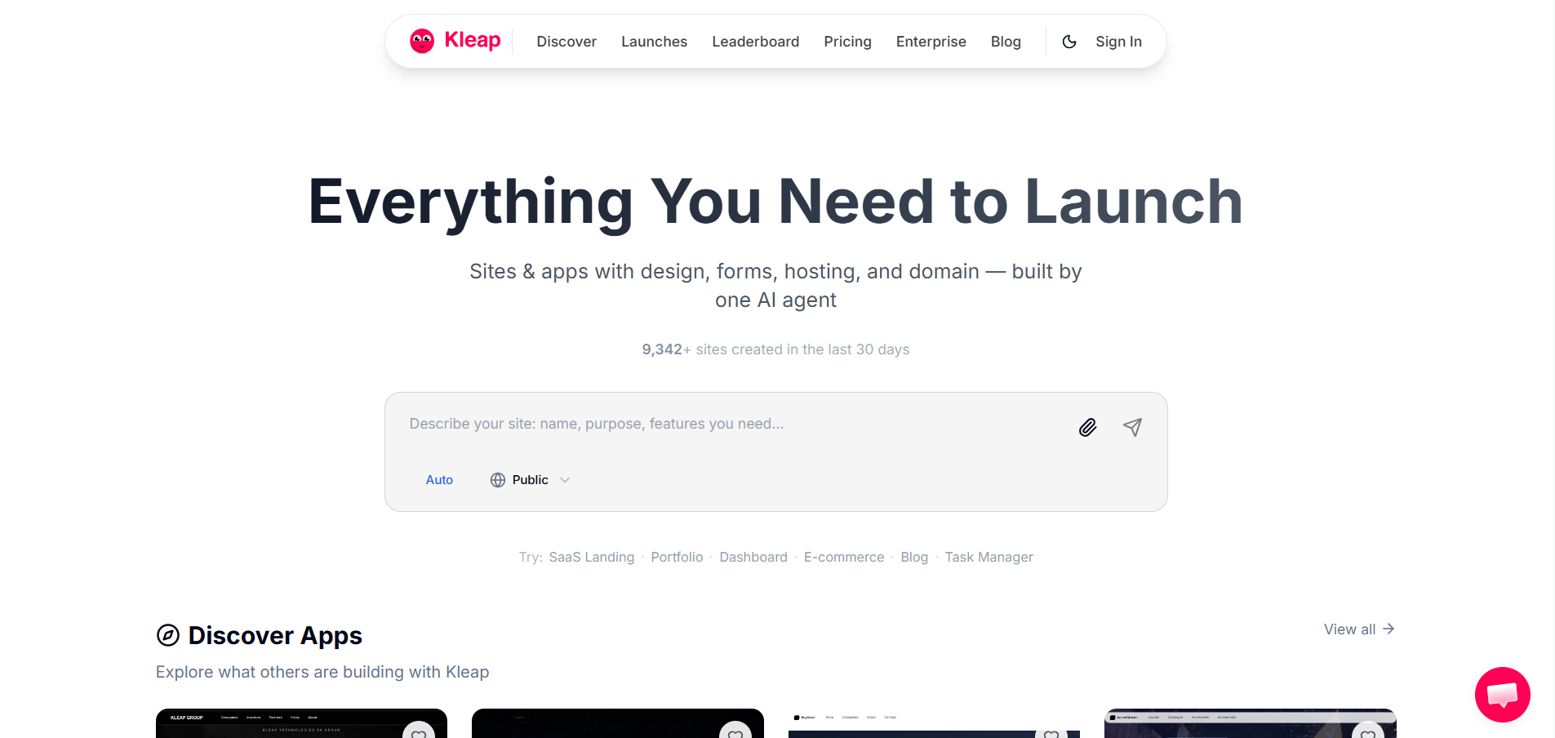
Task: Click the compass icon beside Discover Apps
Action: point(167,634)
